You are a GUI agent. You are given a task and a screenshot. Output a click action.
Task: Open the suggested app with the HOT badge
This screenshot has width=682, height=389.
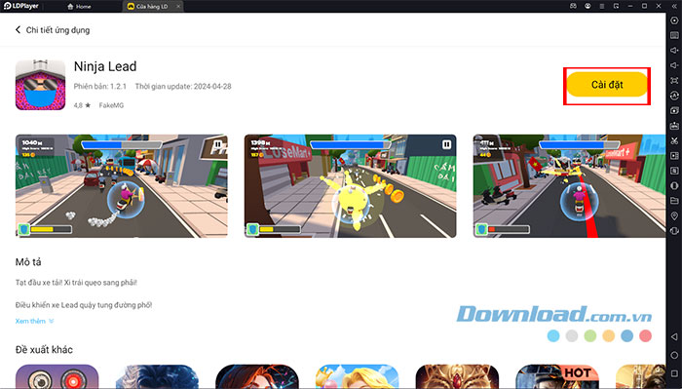point(557,376)
